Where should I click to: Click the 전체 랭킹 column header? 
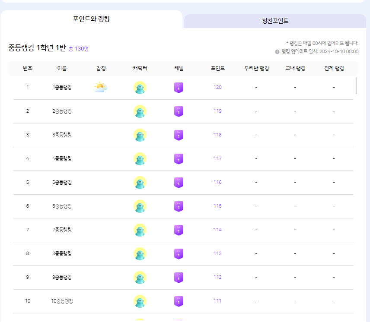[334, 68]
